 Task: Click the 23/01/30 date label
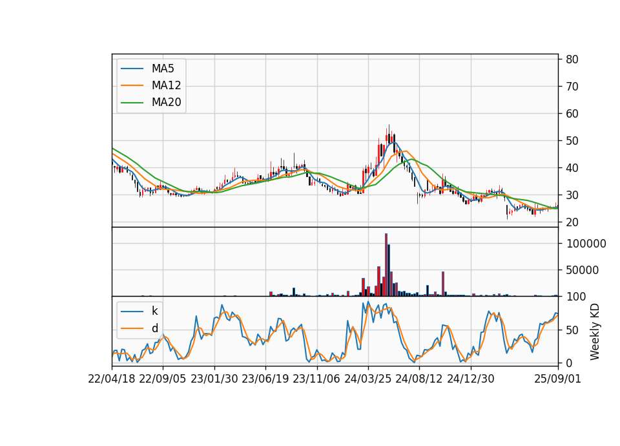click(214, 379)
